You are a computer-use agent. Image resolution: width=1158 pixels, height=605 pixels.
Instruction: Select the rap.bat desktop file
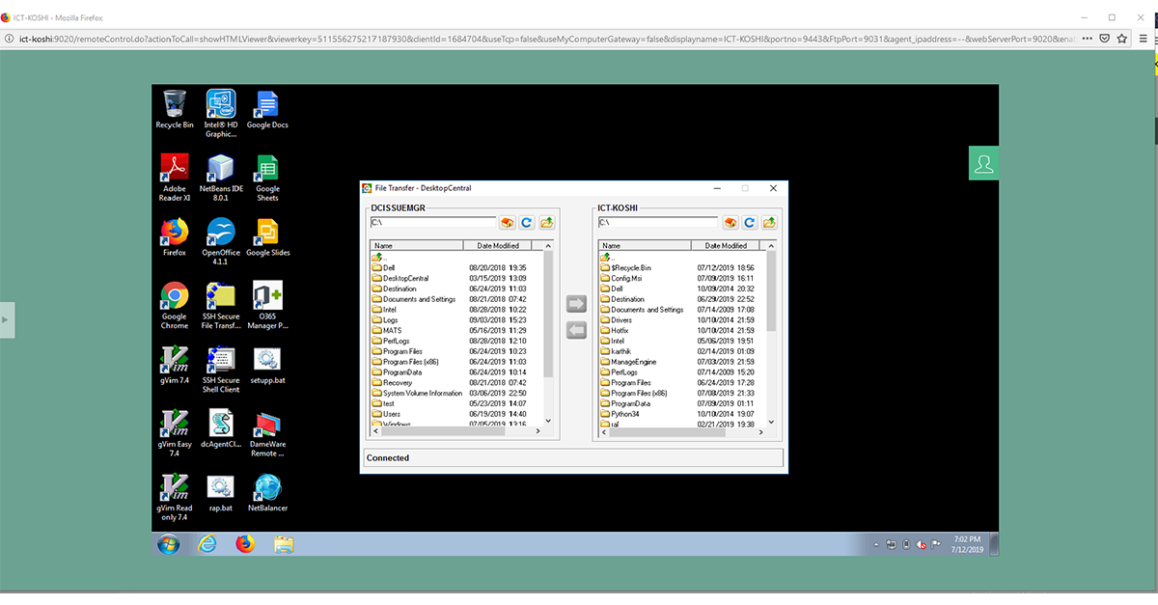click(x=221, y=492)
